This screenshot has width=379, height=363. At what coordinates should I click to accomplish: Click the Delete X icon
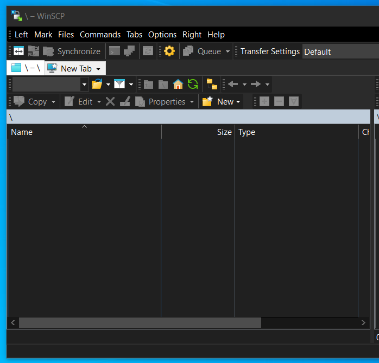tap(110, 102)
